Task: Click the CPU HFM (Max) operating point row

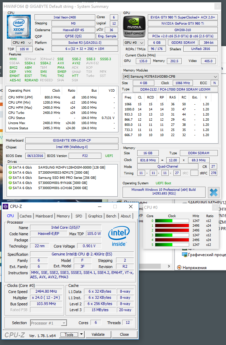Action: [61, 108]
